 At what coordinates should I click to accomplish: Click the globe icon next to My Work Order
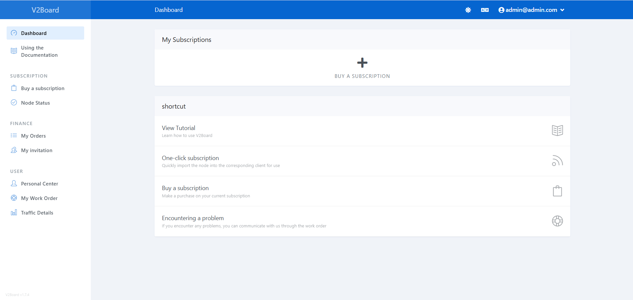[x=14, y=198]
